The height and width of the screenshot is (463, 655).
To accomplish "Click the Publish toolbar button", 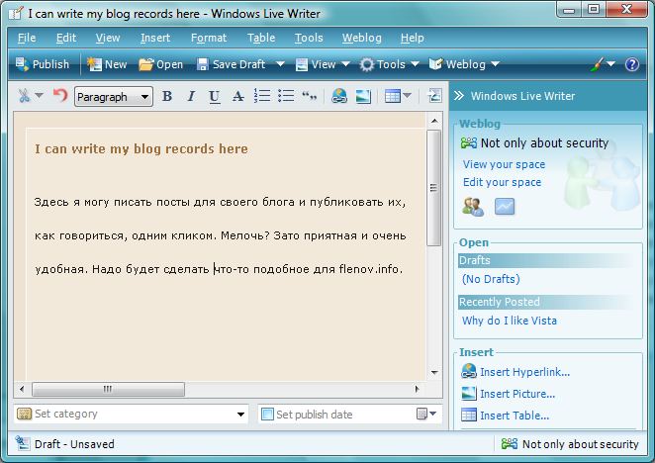I will pyautogui.click(x=42, y=64).
